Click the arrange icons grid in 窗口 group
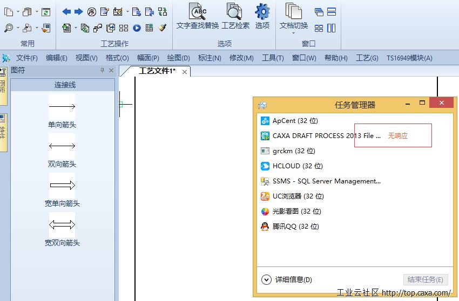Viewport: 459px width, 301px height. tap(319, 28)
